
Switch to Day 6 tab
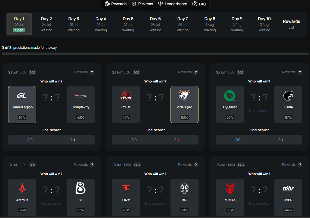(x=155, y=24)
